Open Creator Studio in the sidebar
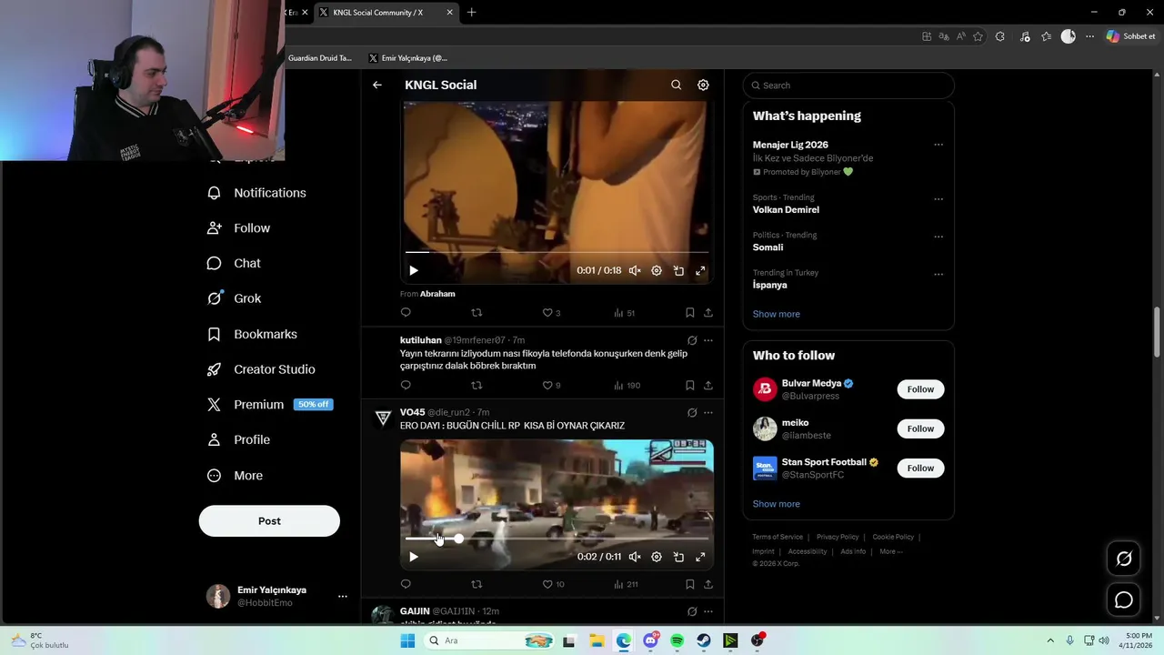 coord(261,369)
